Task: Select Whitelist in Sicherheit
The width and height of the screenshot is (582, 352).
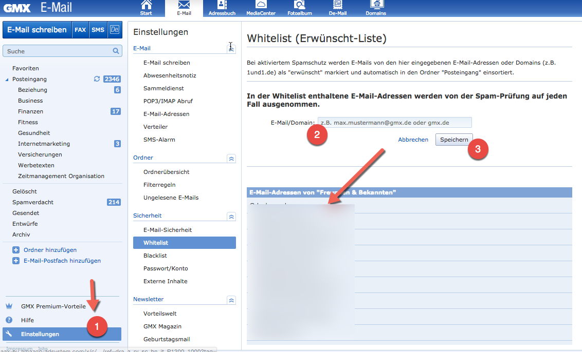Action: (x=185, y=243)
